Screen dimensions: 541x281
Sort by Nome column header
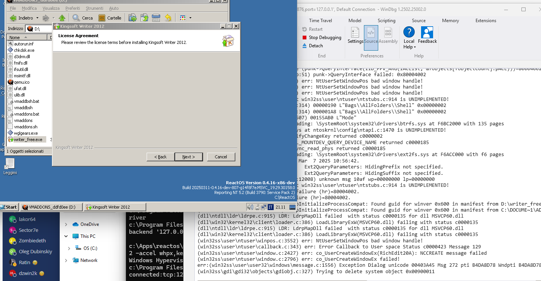pyautogui.click(x=28, y=37)
